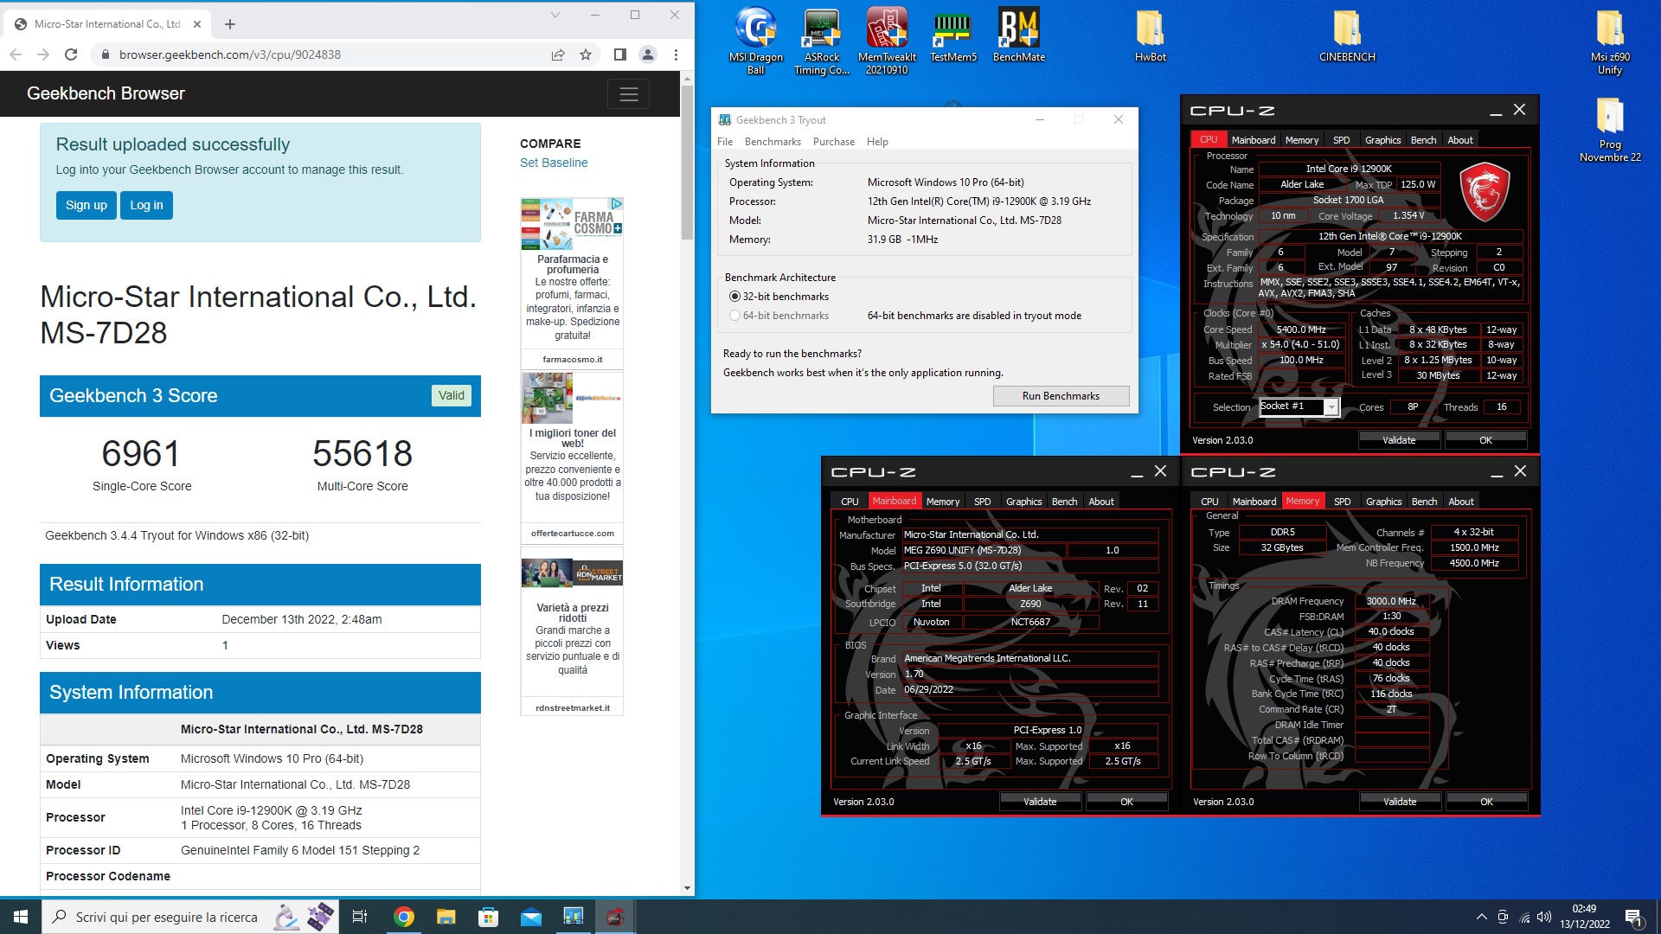Go back in Chrome browser history
1661x934 pixels.
click(x=16, y=54)
